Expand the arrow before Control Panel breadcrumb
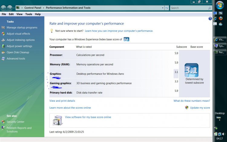227x142 pixels. pos(22,8)
